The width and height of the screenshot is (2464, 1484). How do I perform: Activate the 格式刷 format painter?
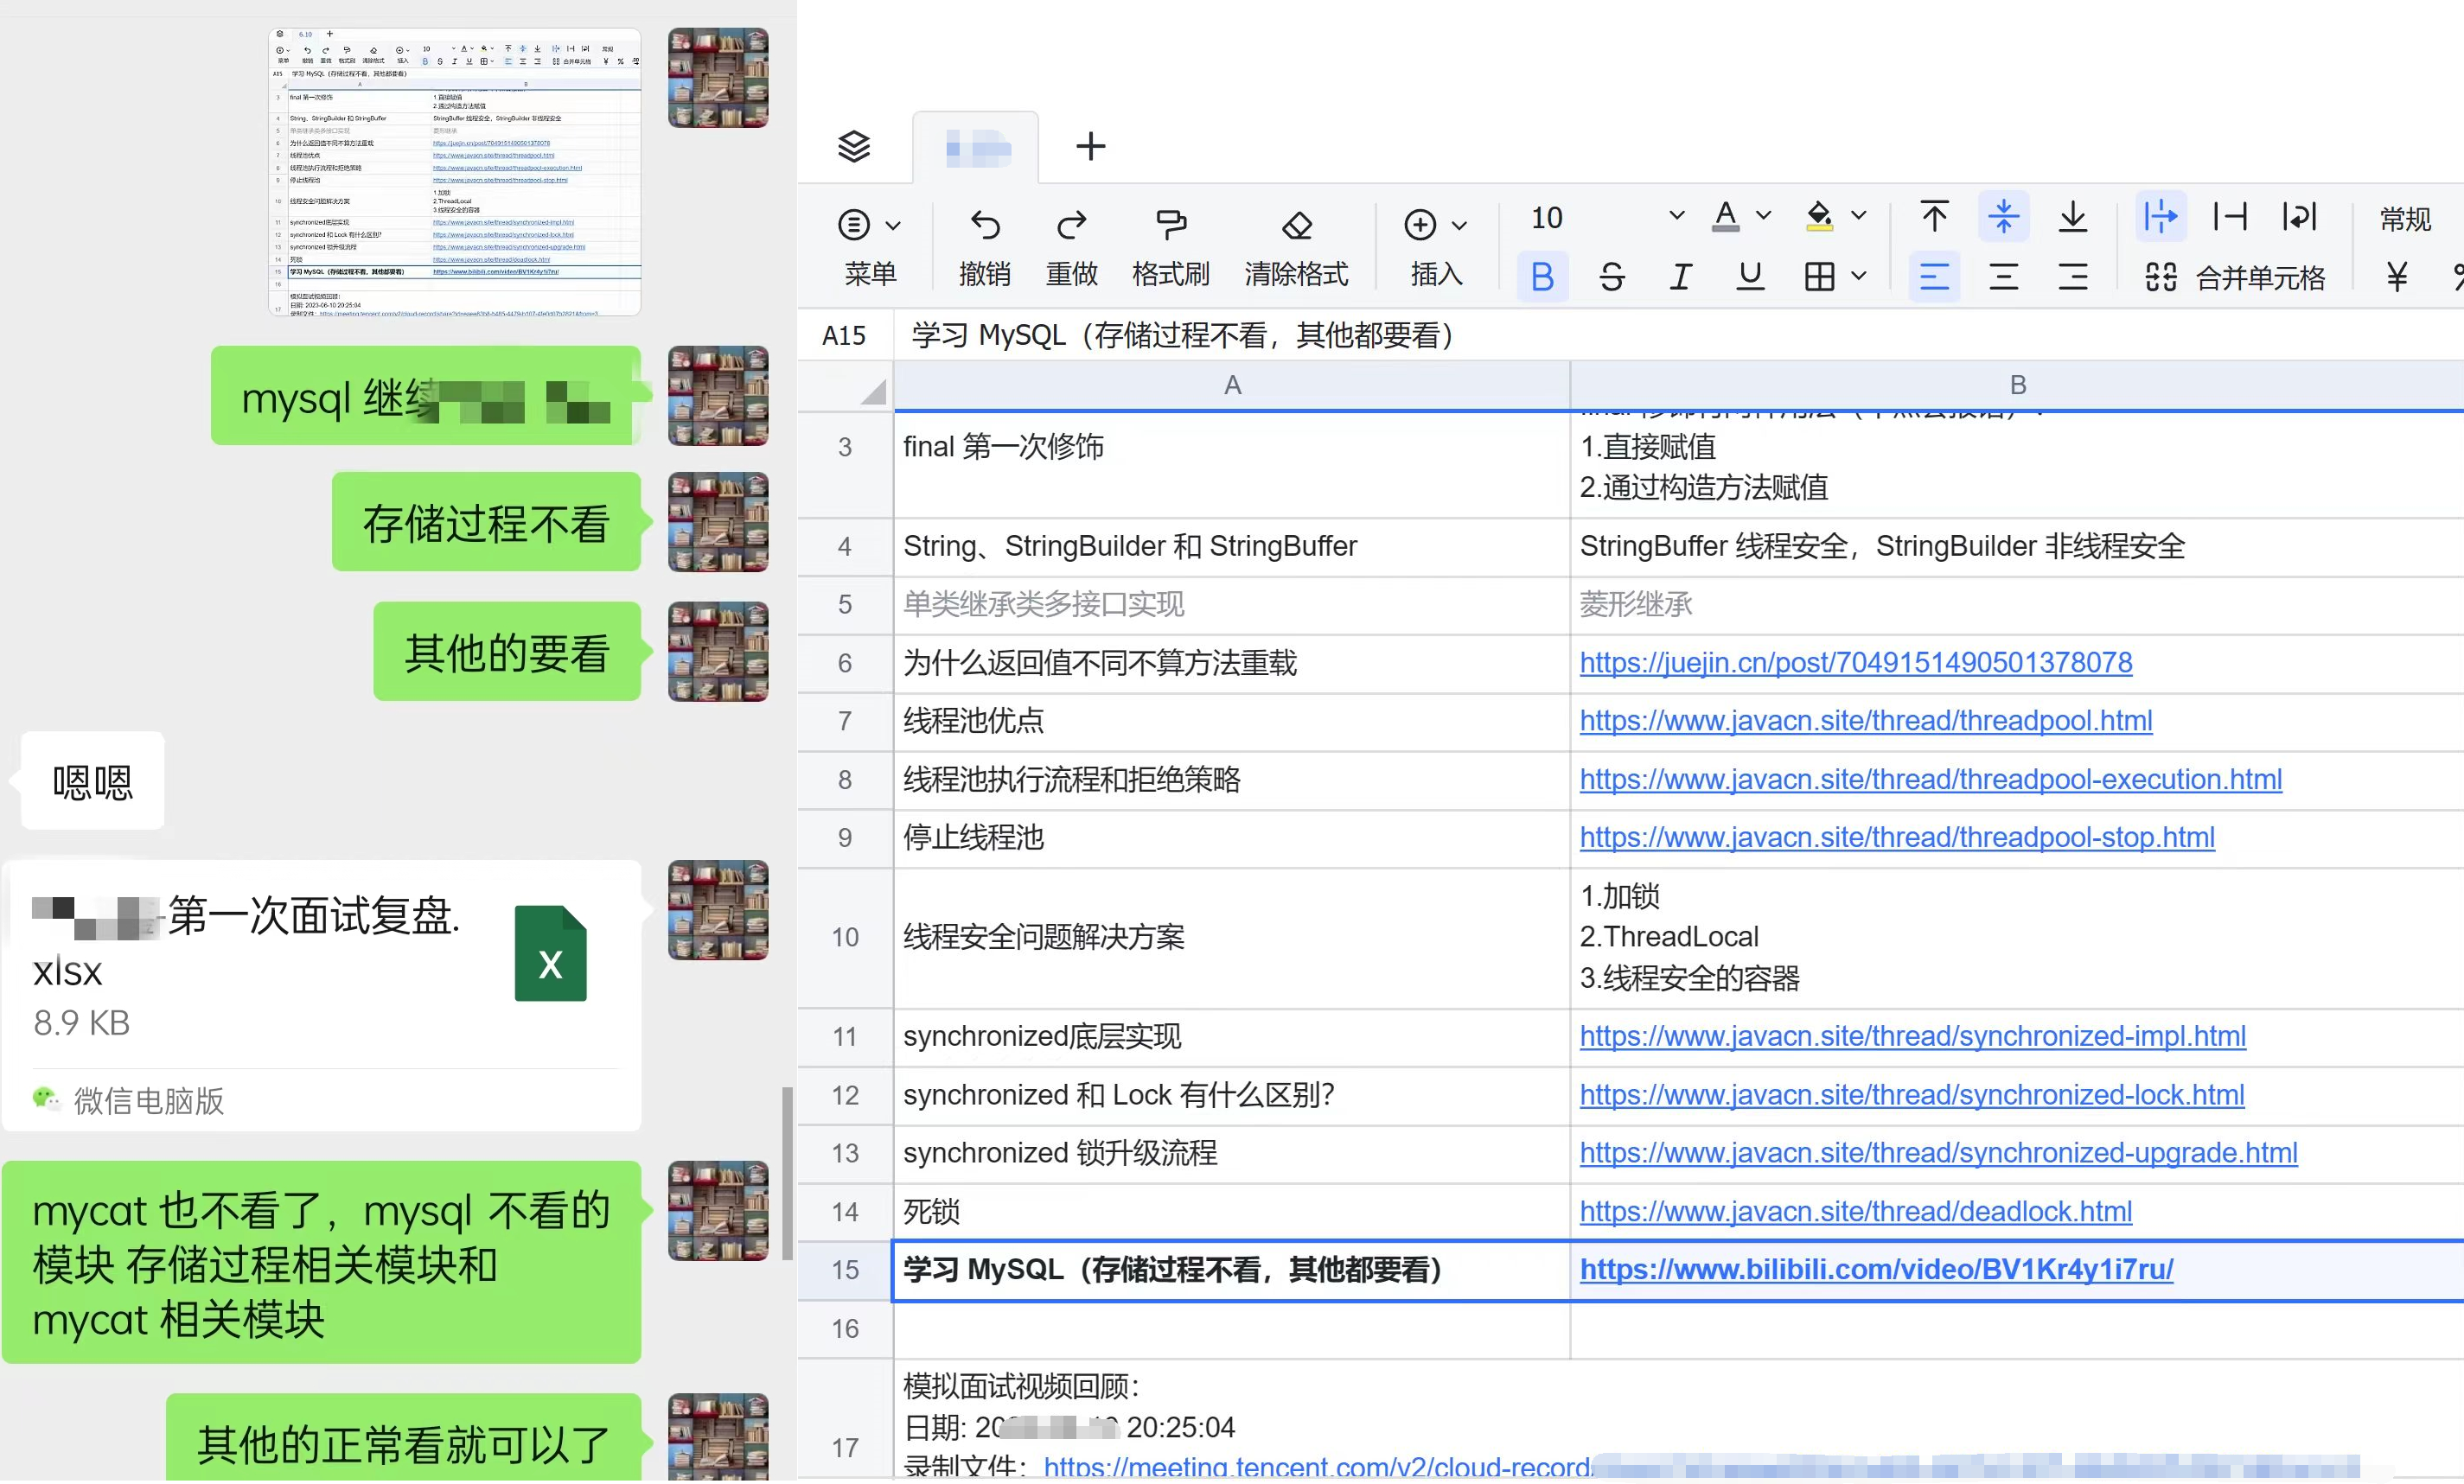[x=1170, y=247]
